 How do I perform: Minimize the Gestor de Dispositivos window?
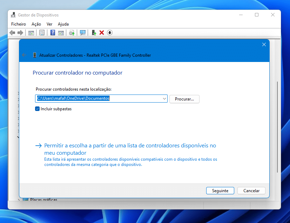[241, 15]
